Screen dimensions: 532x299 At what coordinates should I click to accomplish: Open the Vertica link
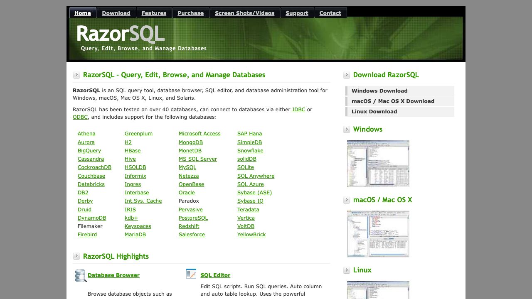point(246,218)
